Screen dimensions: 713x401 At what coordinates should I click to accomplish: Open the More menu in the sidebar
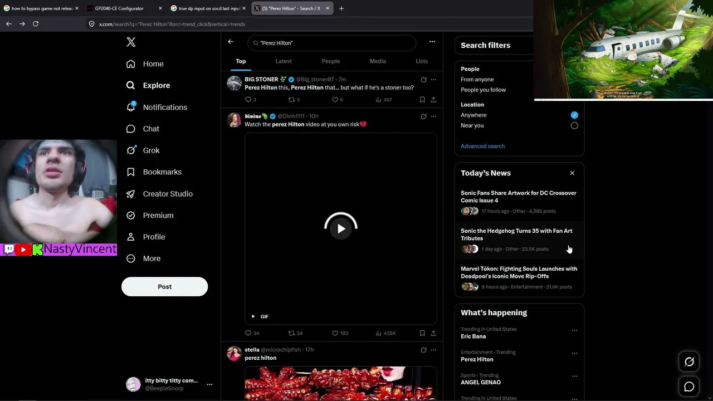tap(143, 258)
